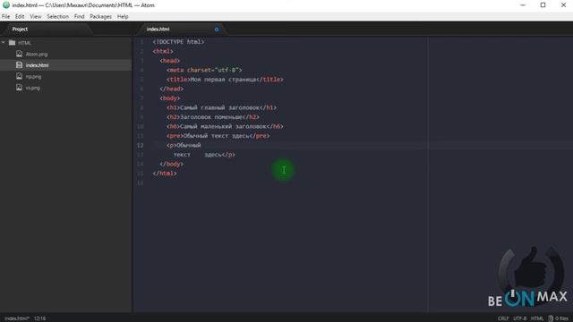Click line number 12 in the gutter
The width and height of the screenshot is (573, 322).
click(x=140, y=145)
